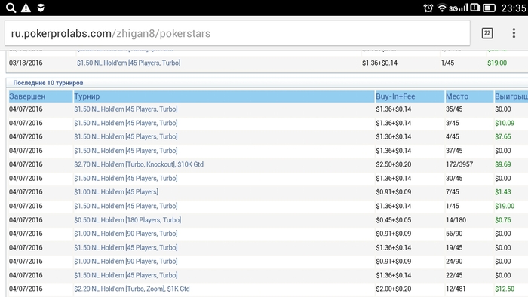The height and width of the screenshot is (297, 528).
Task: Select the 12/481 place cell
Action: (456, 289)
